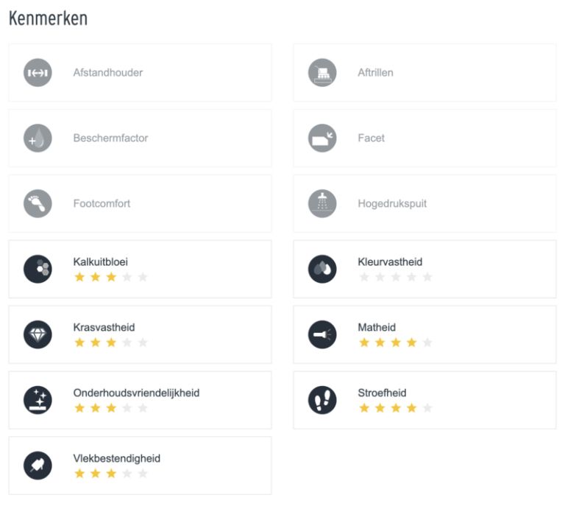This screenshot has width=565, height=509.
Task: Click the Kenmerken section heading
Action: (x=48, y=18)
